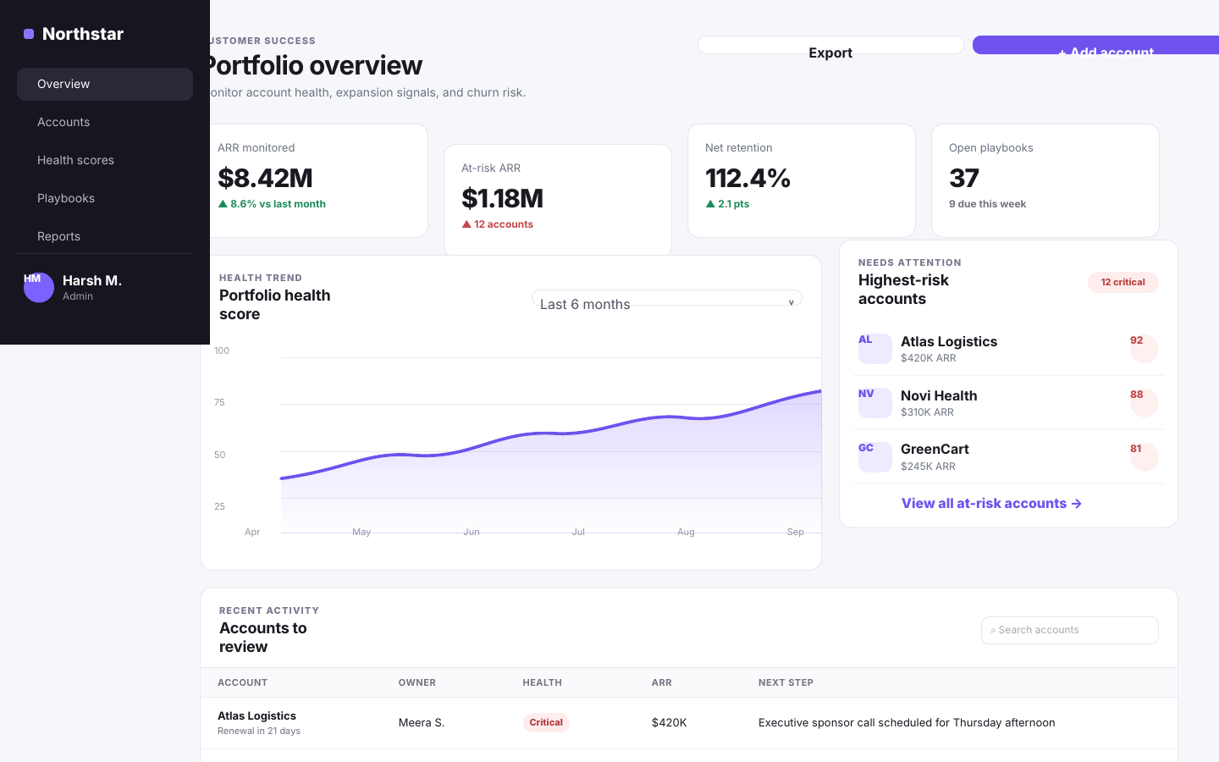Click the 2.1 pts retention indicator

727,204
